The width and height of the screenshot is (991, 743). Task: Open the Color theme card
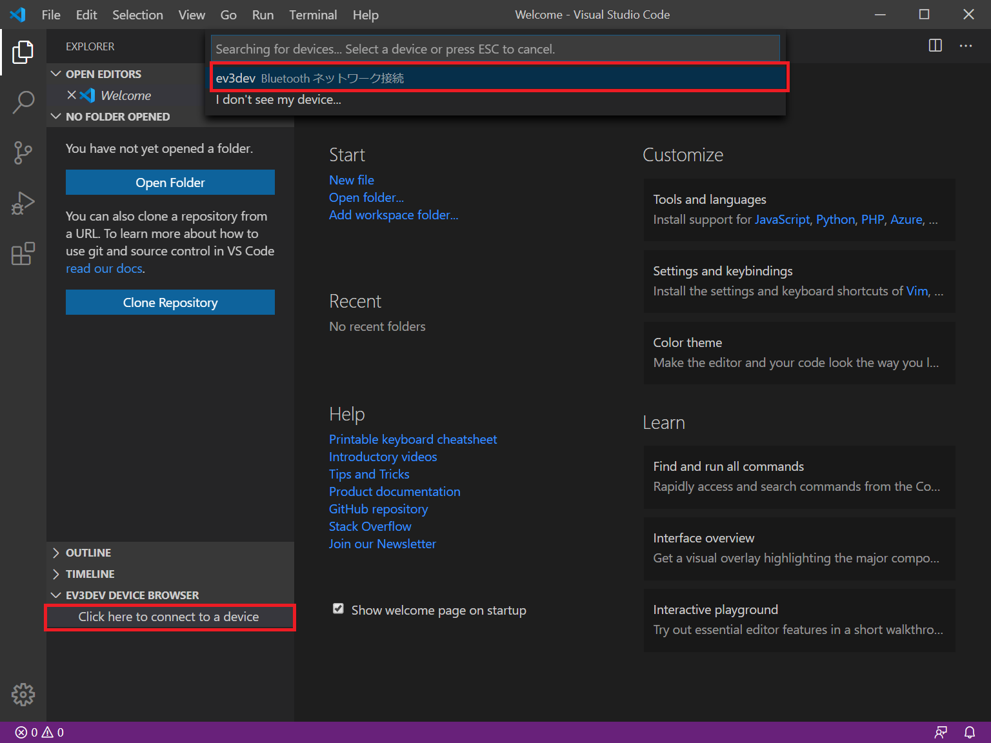pyautogui.click(x=799, y=353)
